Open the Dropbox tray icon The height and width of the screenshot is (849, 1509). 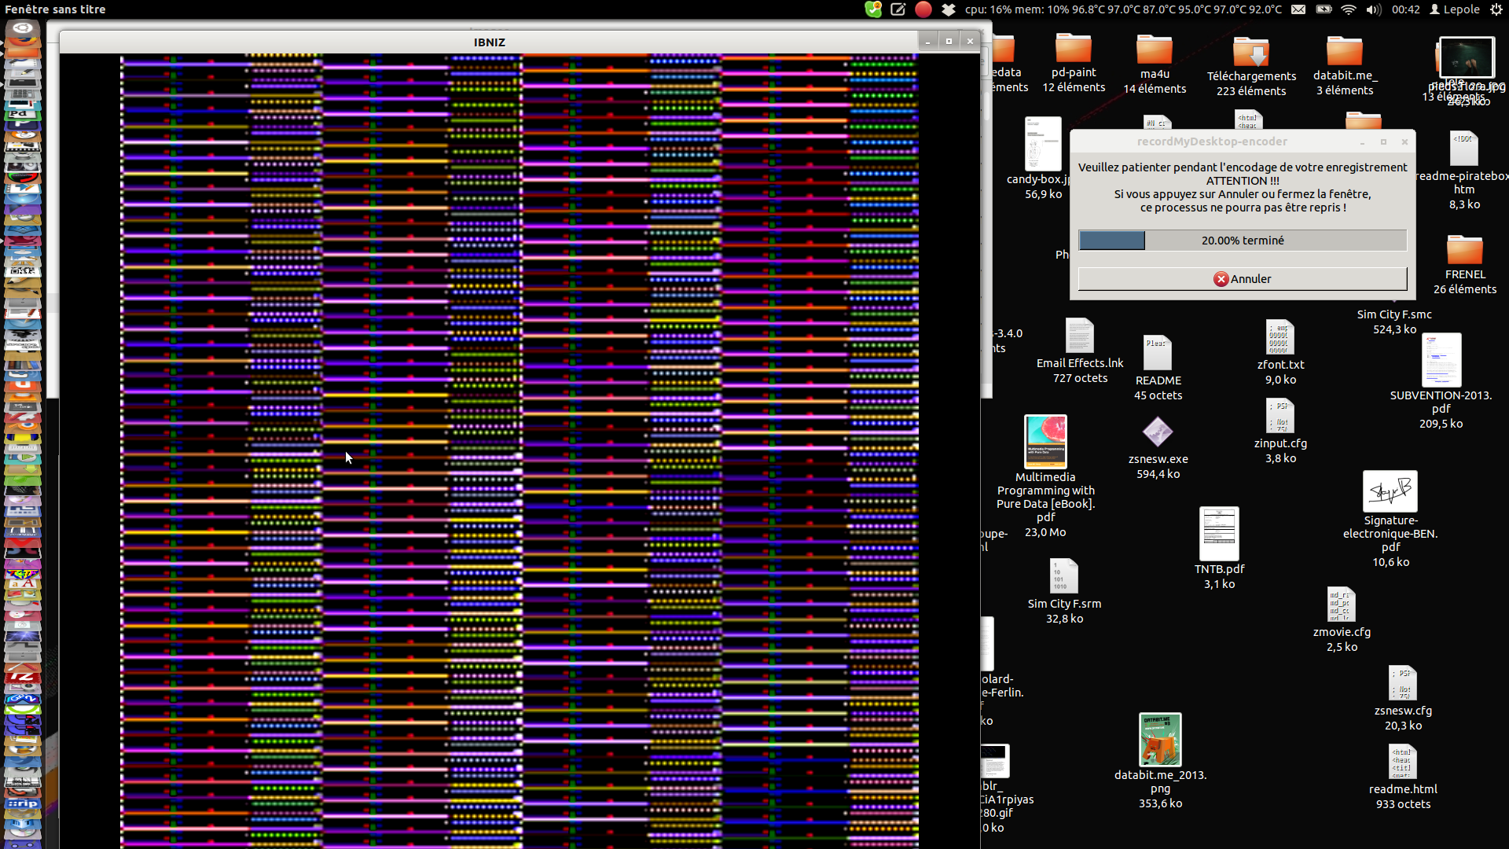click(x=949, y=9)
